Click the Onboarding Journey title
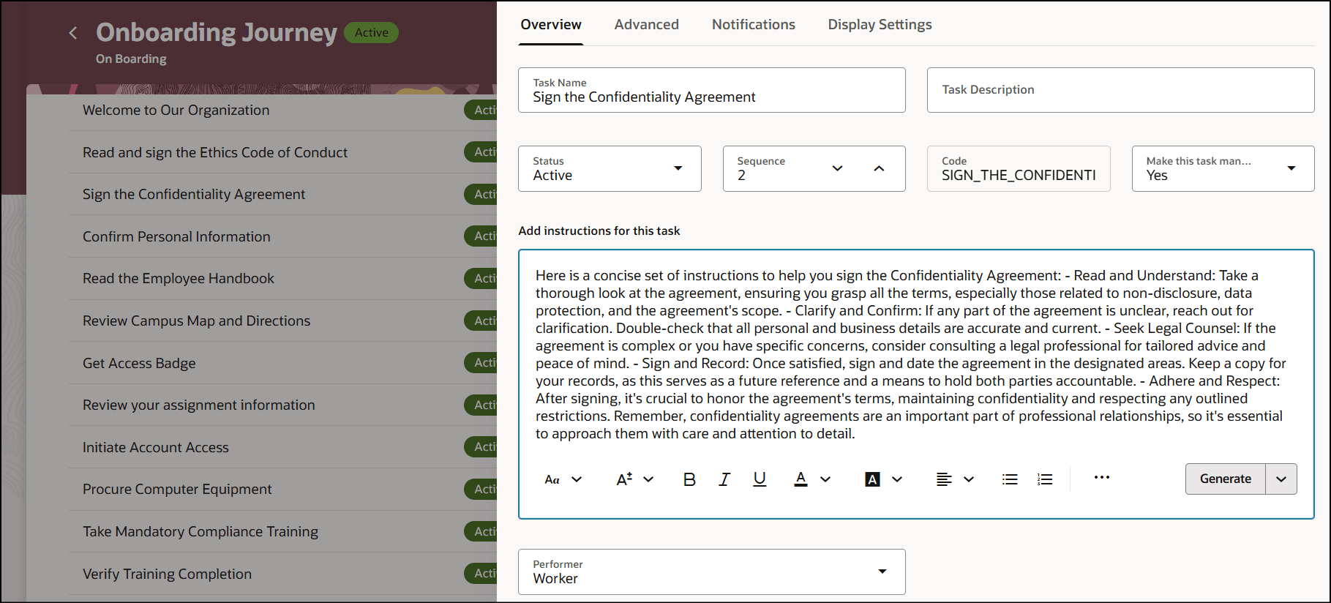Screen dimensions: 1331x603 [217, 32]
